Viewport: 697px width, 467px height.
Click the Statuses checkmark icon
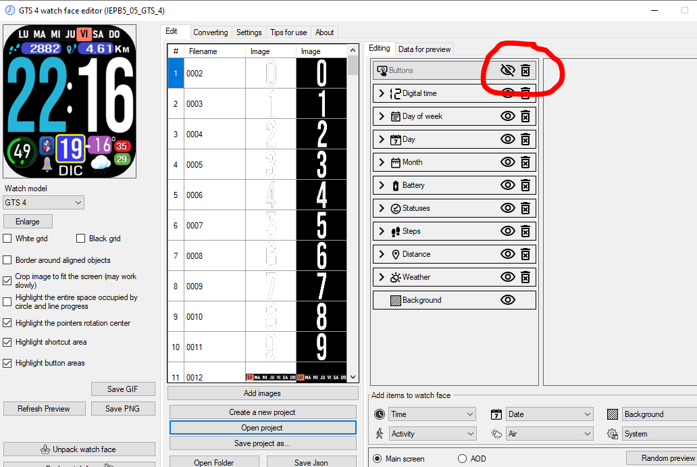pyautogui.click(x=395, y=209)
